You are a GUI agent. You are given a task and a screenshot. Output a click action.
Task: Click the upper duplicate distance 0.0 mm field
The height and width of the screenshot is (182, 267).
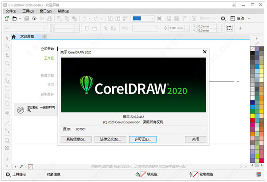pyautogui.click(x=207, y=26)
